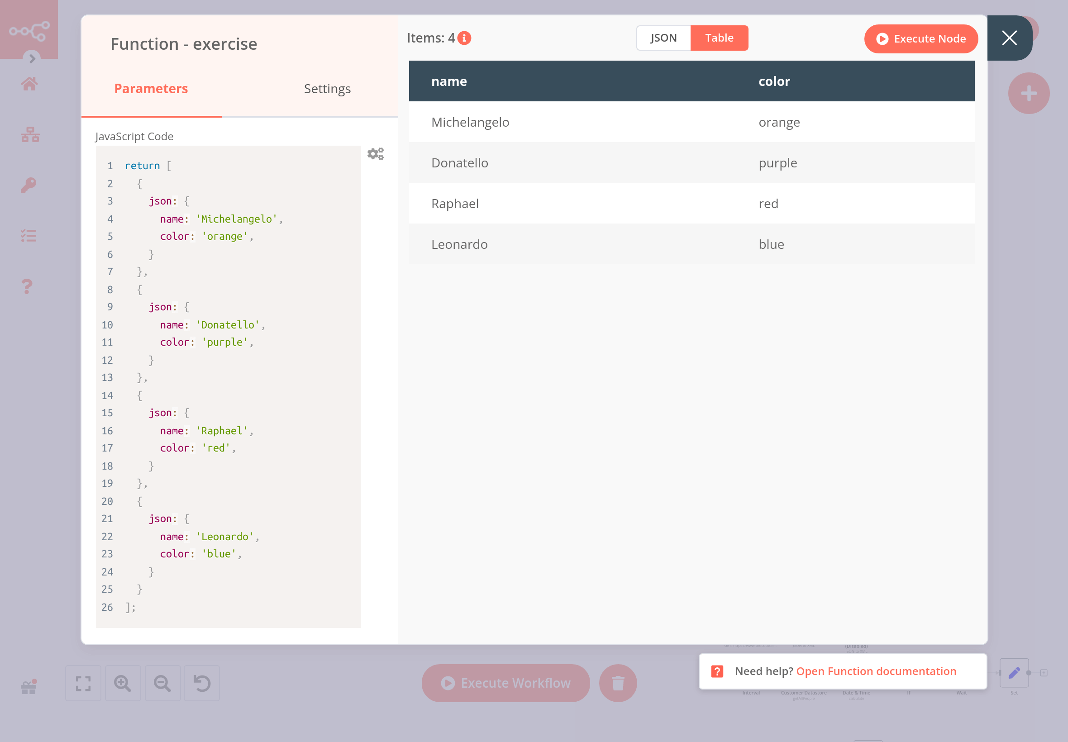Click the code editor options gear icon

point(375,154)
